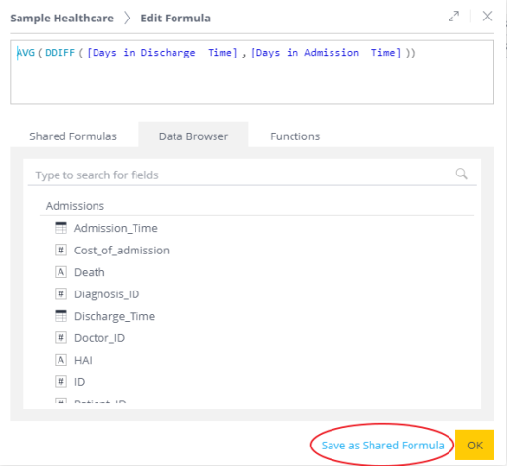Click the numeric icon beside Cost_of_admission
This screenshot has height=466, width=507.
point(60,251)
